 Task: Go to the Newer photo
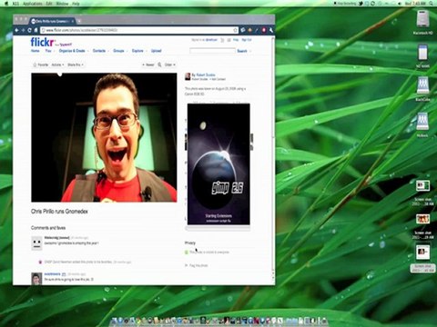click(x=148, y=64)
